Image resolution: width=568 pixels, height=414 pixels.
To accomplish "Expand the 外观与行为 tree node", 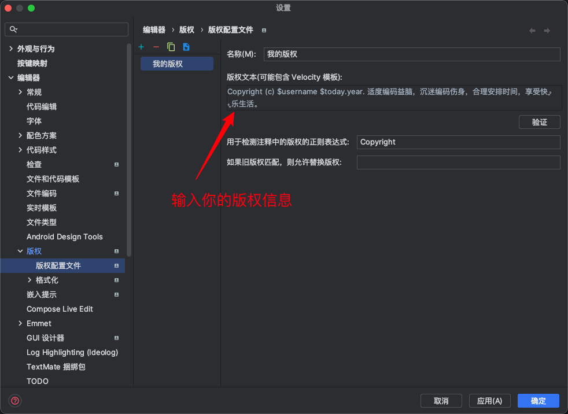I will [11, 49].
